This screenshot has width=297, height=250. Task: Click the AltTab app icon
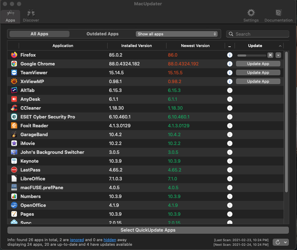[14, 90]
